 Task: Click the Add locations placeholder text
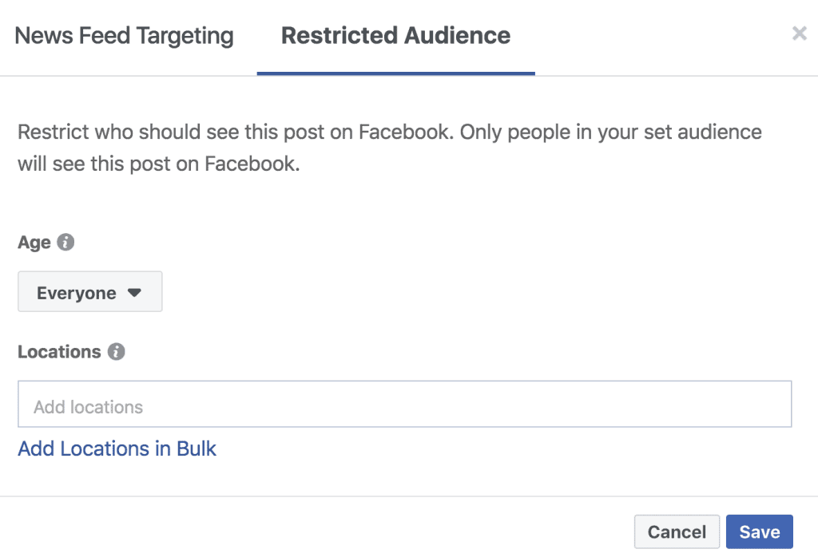tap(89, 407)
